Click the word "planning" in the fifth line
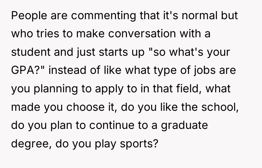 coord(56,89)
